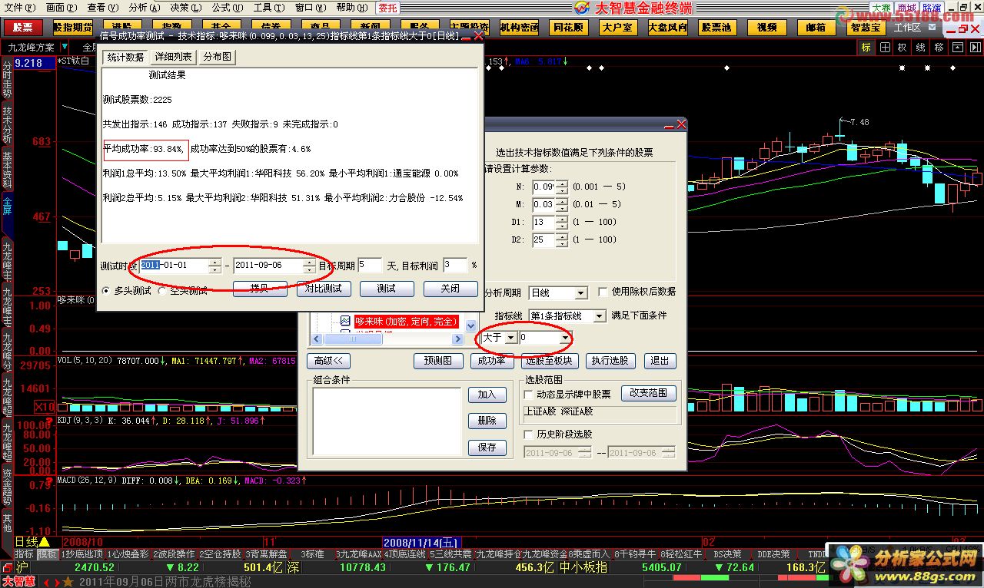Open the 视频 toolbar button
This screenshot has height=588, width=984.
(x=766, y=27)
